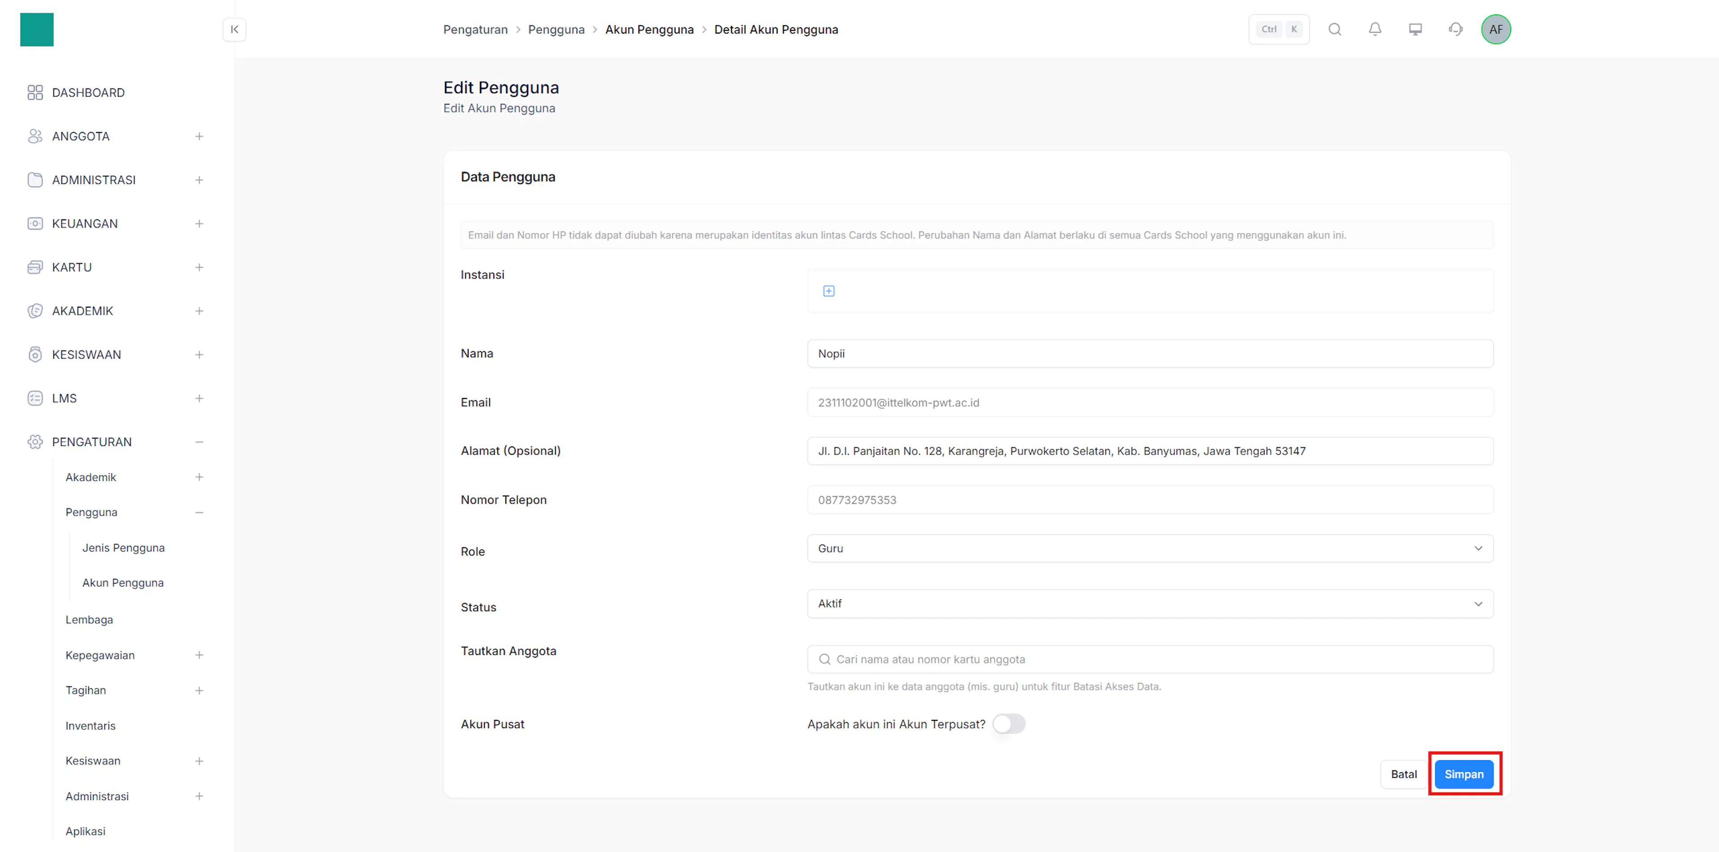Open the search magnifier icon
The width and height of the screenshot is (1719, 852).
(1334, 30)
